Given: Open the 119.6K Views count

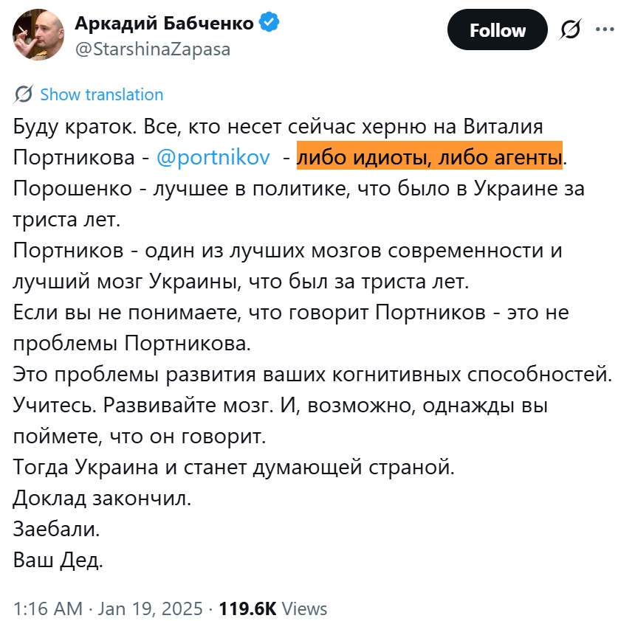Looking at the screenshot, I should 272,608.
